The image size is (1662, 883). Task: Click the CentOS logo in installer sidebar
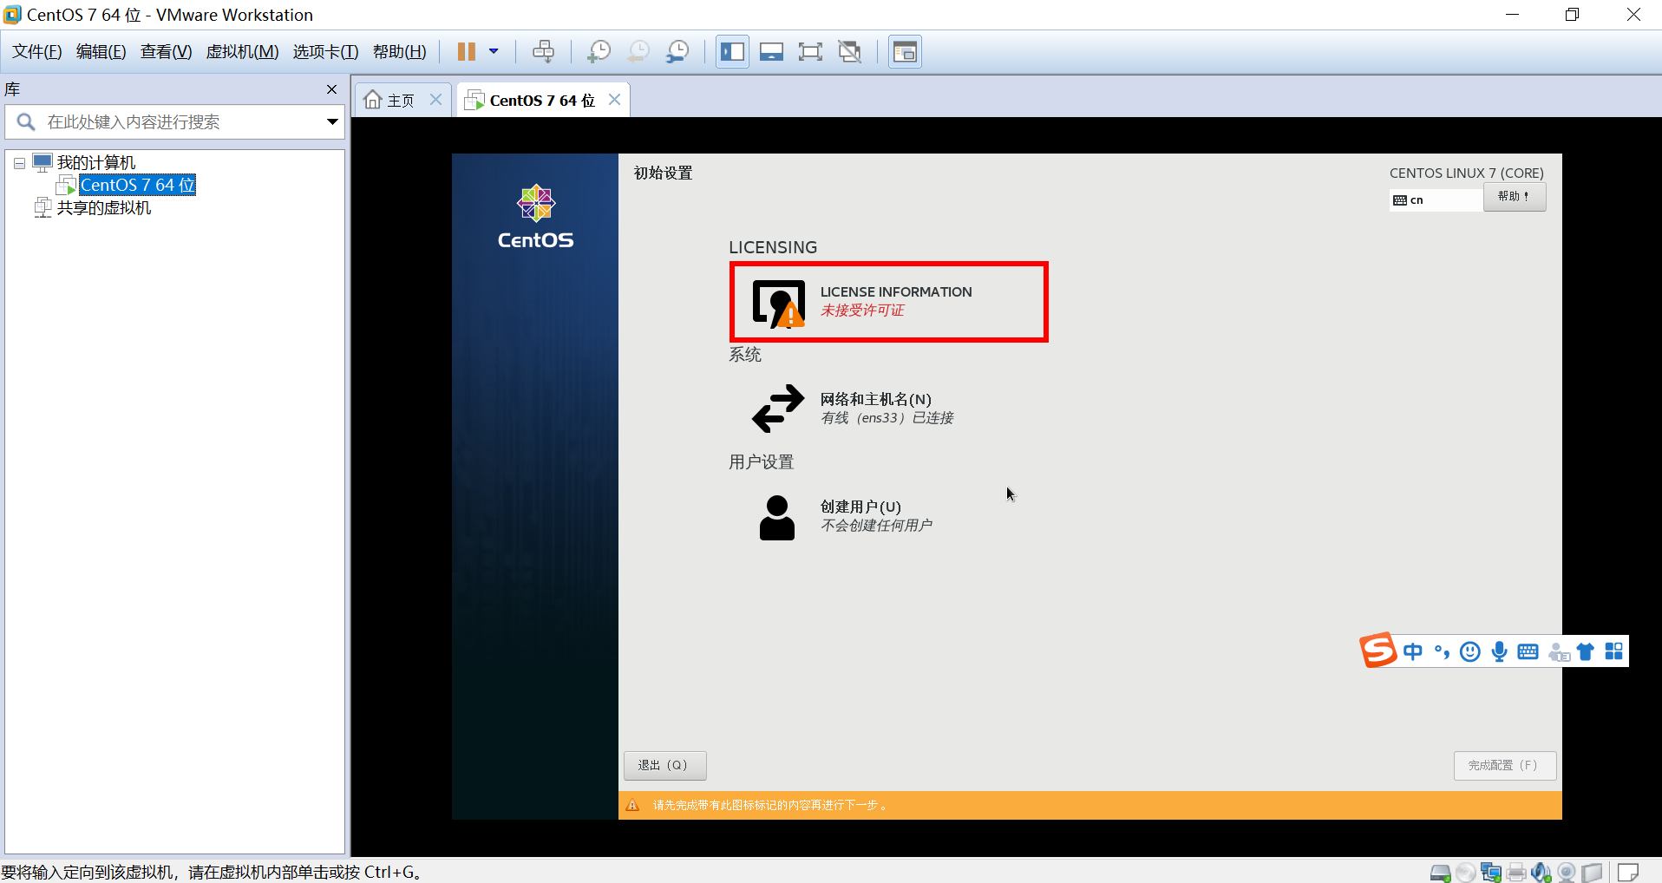tap(535, 217)
